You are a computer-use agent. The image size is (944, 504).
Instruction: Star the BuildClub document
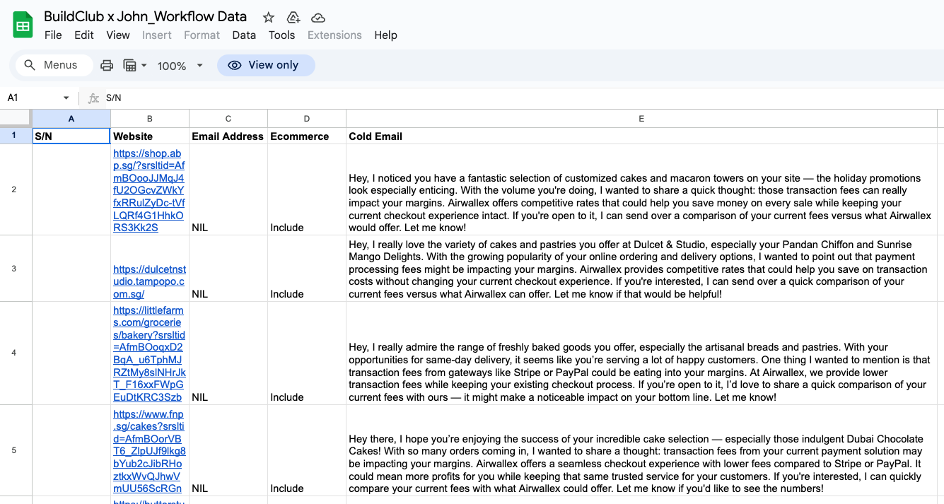coord(269,18)
